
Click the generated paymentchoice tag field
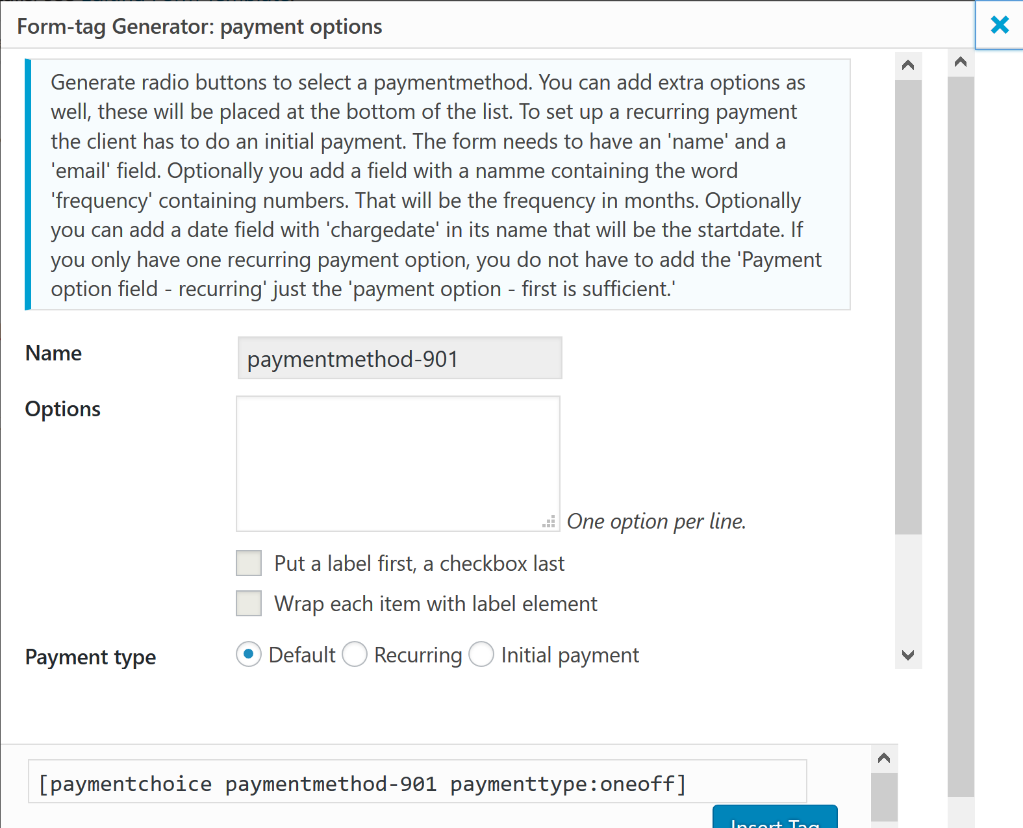[417, 784]
